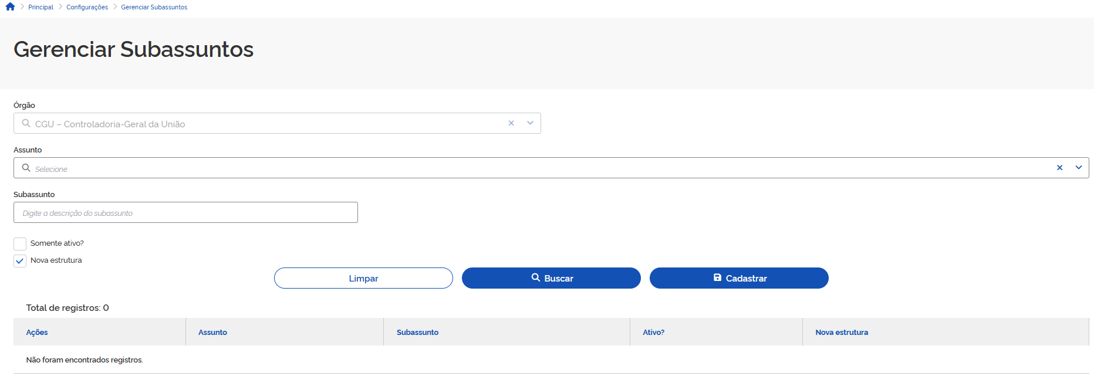Expand the Órgão dropdown arrow
The image size is (1094, 376).
[530, 123]
